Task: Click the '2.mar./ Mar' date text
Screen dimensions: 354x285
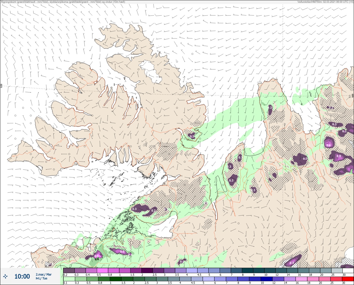Action: (x=44, y=274)
